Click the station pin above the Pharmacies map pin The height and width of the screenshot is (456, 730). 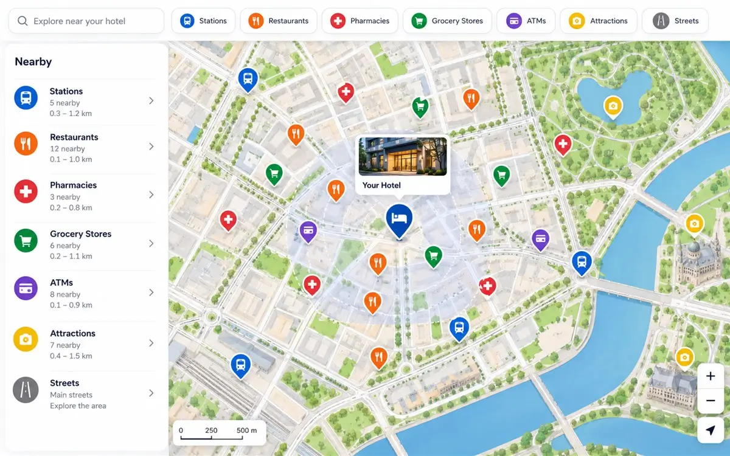[247, 79]
